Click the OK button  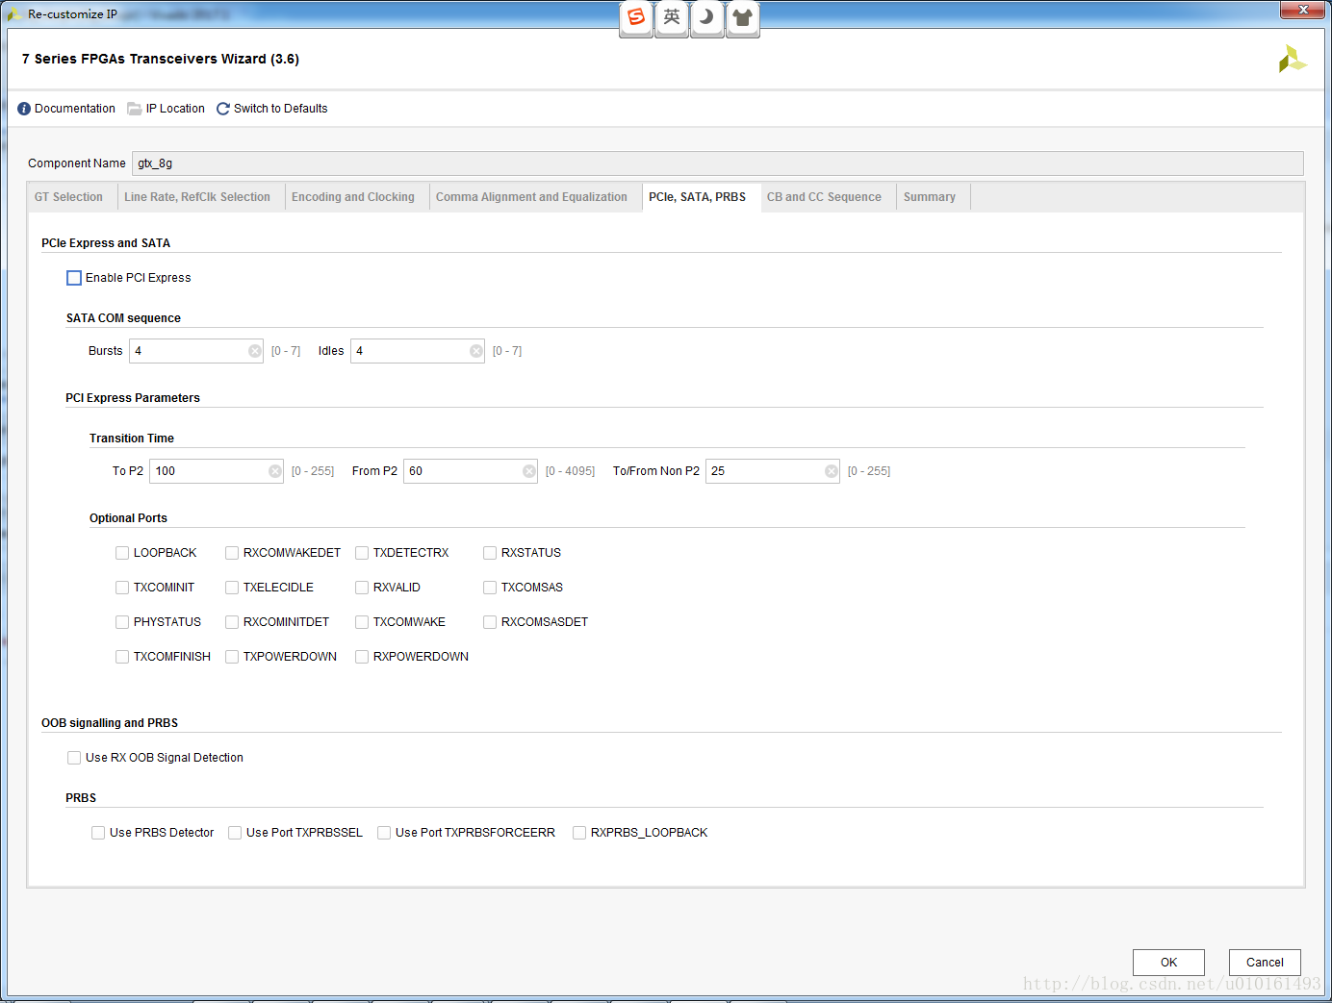click(x=1168, y=963)
